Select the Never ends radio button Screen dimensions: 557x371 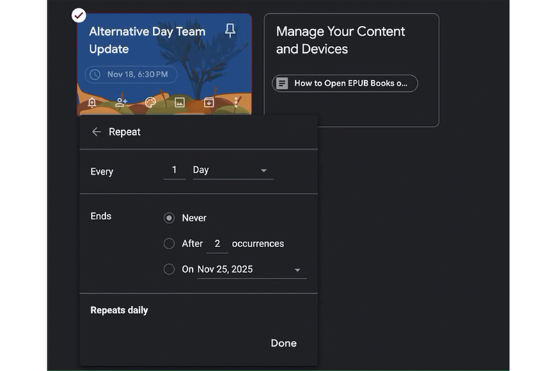(x=168, y=218)
